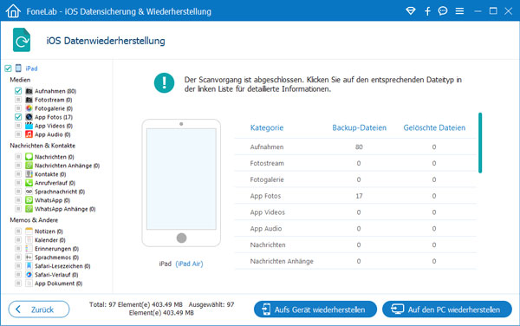Toggle the Safari-Verlauf checkbox
The height and width of the screenshot is (326, 520).
point(18,275)
